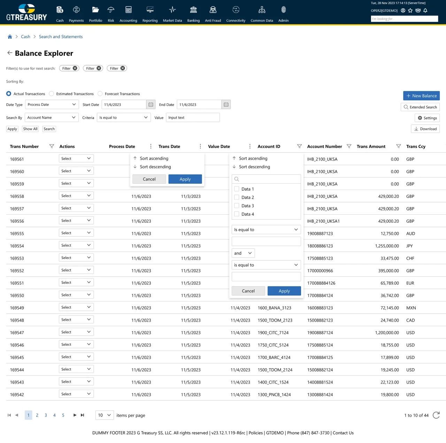
Task: Go to page 3 in pagination
Action: pos(46,415)
